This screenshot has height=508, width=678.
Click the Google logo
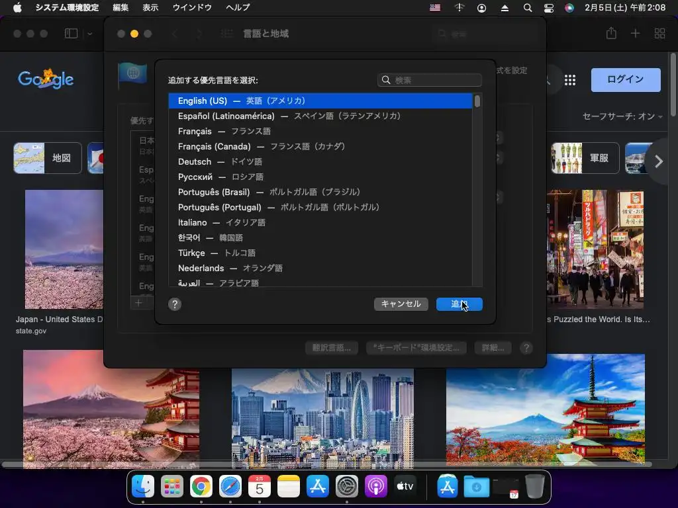click(46, 79)
